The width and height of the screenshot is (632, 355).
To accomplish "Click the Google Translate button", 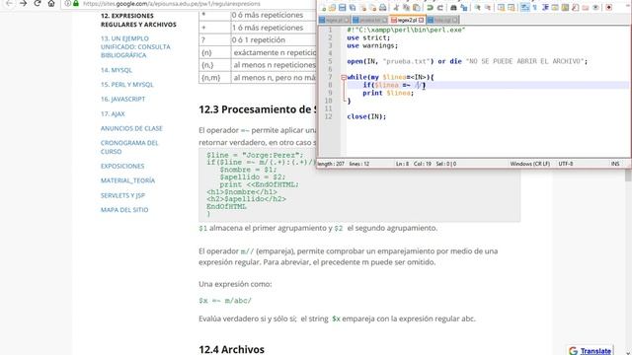I will pyautogui.click(x=591, y=351).
